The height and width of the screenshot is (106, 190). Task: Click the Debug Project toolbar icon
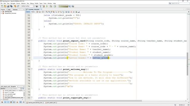point(51,6)
